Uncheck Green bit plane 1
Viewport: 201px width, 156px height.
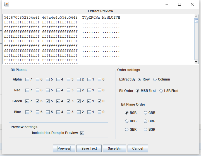pos(89,101)
